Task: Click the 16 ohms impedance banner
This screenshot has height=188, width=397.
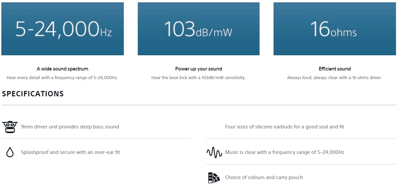Action: [x=335, y=29]
